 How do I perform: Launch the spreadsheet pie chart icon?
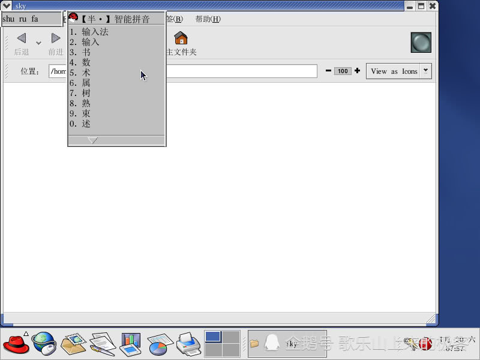(160, 344)
